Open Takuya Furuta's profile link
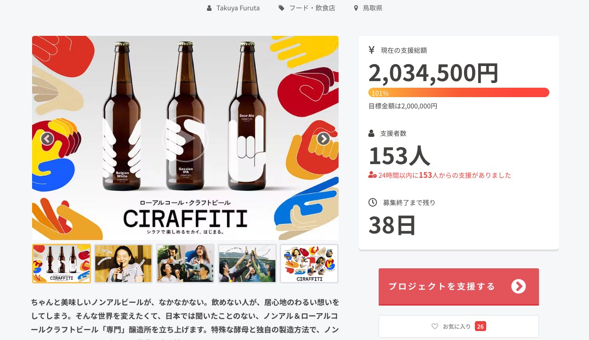Viewport: 589px width, 340px height. click(238, 8)
